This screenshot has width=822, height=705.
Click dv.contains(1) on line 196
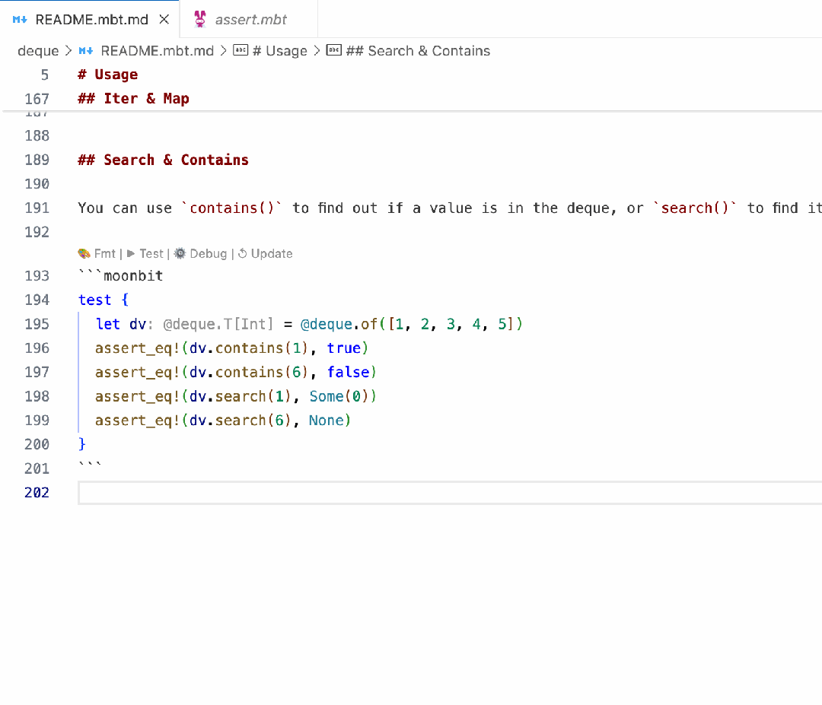pyautogui.click(x=248, y=348)
